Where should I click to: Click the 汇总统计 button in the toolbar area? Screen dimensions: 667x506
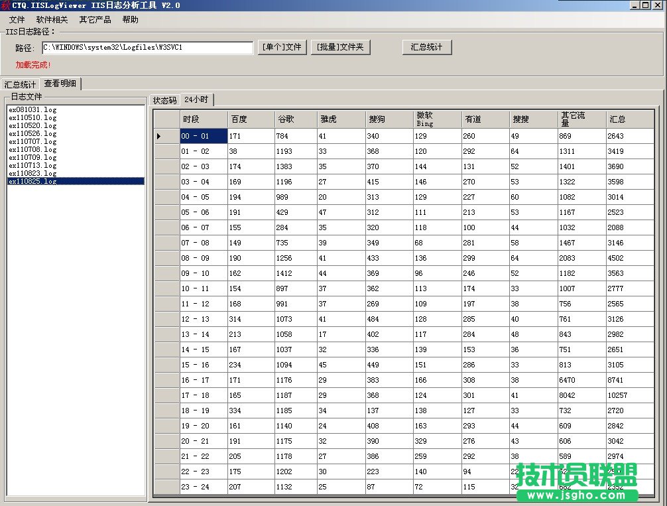pos(426,47)
